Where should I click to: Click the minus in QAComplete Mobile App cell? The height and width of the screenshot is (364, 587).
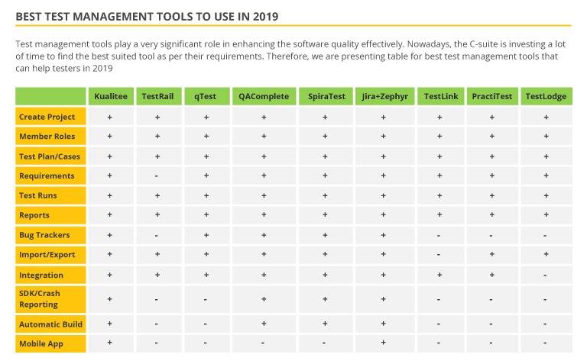coord(263,343)
